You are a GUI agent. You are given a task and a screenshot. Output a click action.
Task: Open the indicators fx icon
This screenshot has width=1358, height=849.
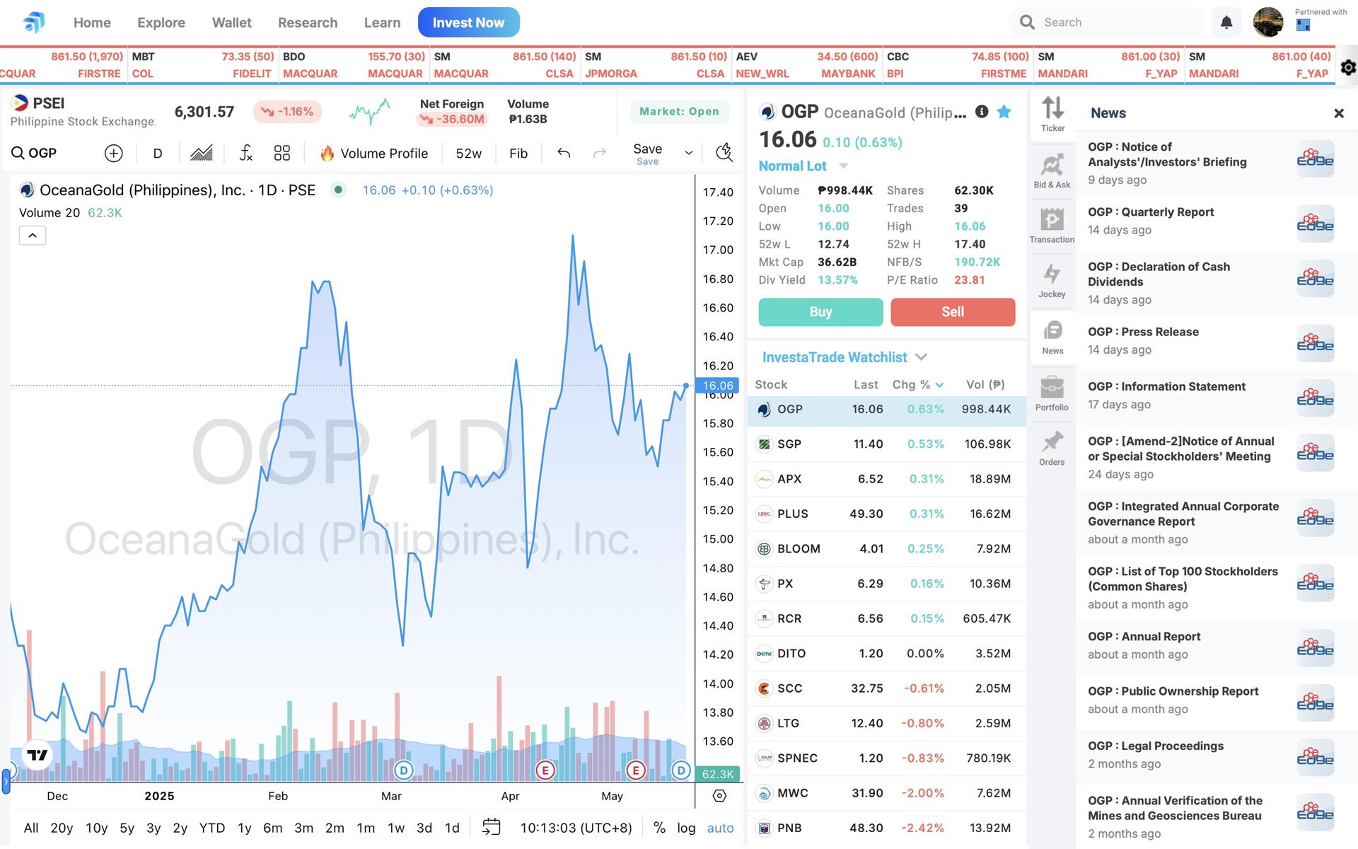(x=245, y=153)
